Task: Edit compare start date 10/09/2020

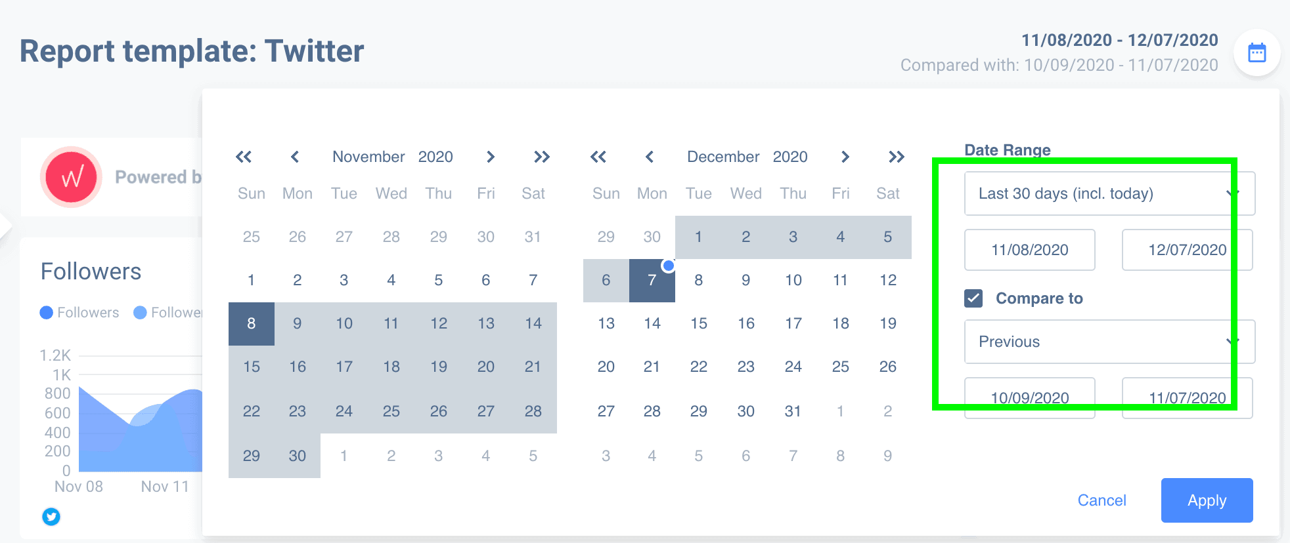Action: (x=1030, y=398)
